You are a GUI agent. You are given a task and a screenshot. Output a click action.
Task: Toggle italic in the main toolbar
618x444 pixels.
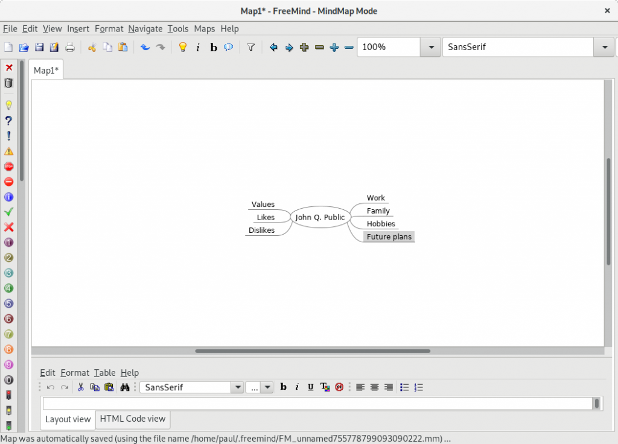point(198,47)
